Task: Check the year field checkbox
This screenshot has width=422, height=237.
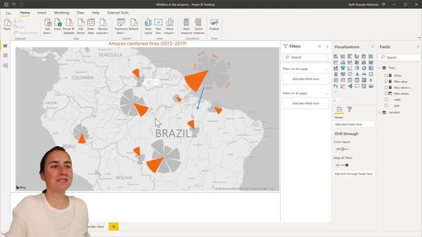Action: point(386,105)
